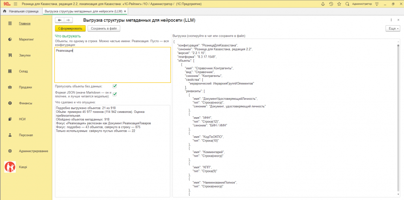Open the Kaspi section label
Image resolution: width=404 pixels, height=200 pixels.
[x=23, y=167]
